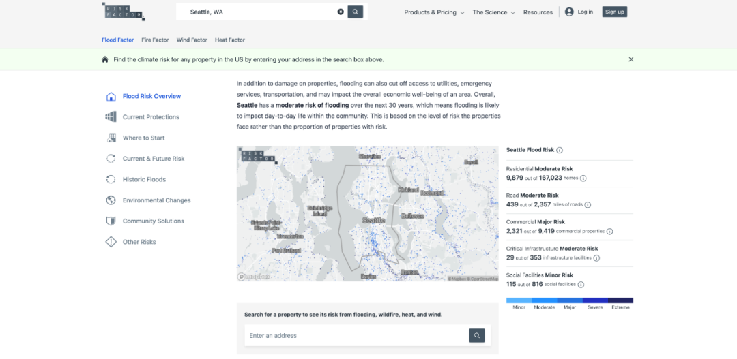Click the Sign up button

tap(614, 12)
